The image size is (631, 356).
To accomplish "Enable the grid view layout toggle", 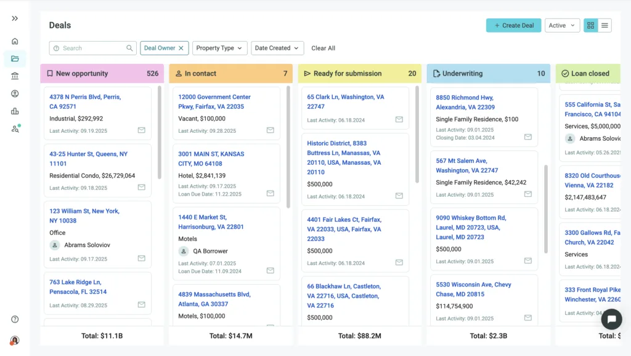I will 590,25.
